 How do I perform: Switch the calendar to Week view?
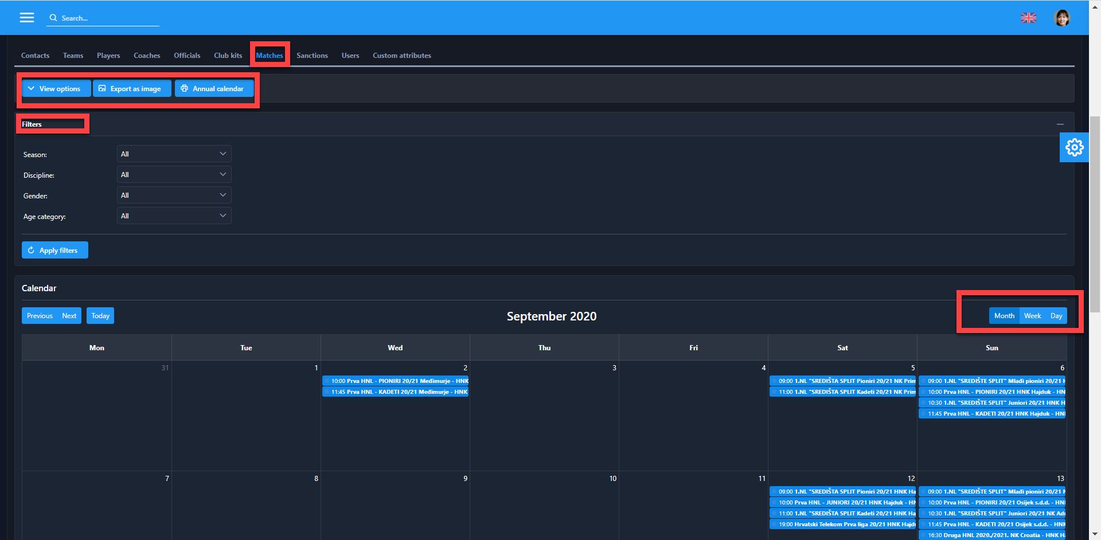1032,316
